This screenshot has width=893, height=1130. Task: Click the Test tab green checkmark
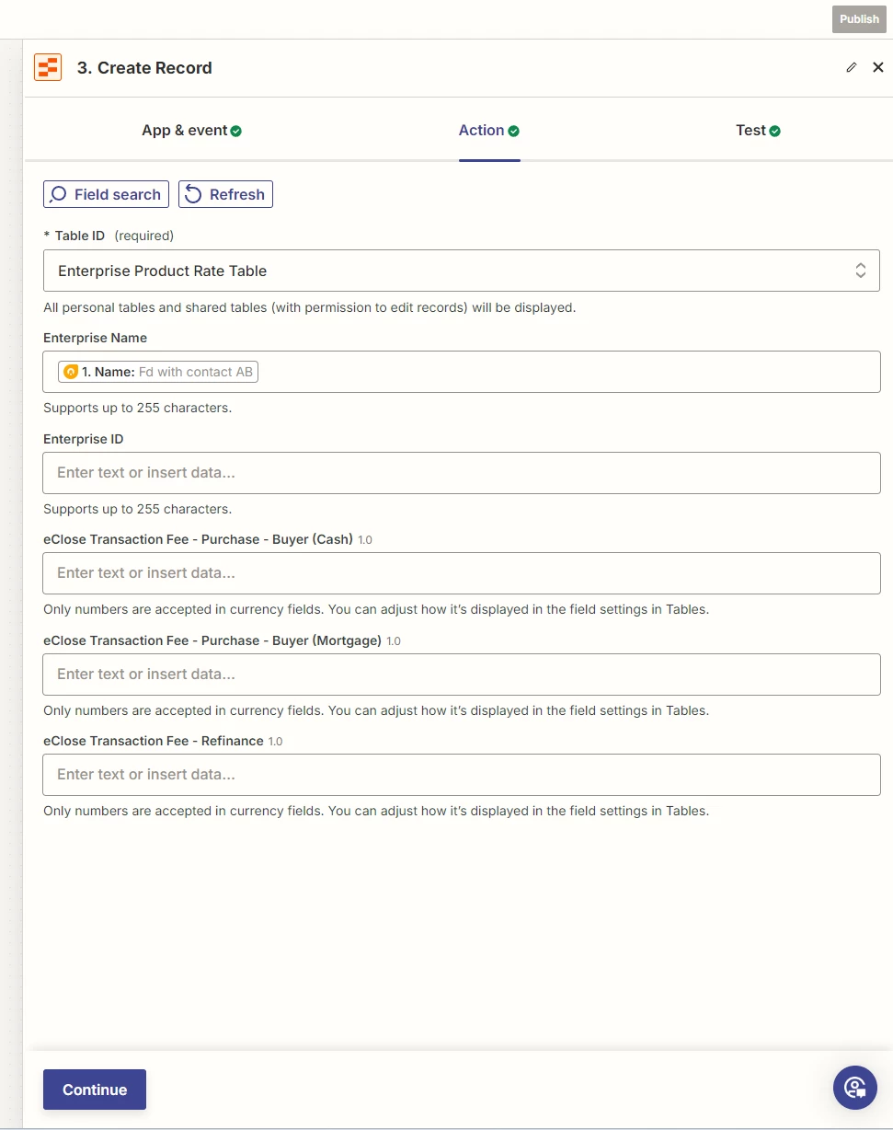click(774, 131)
